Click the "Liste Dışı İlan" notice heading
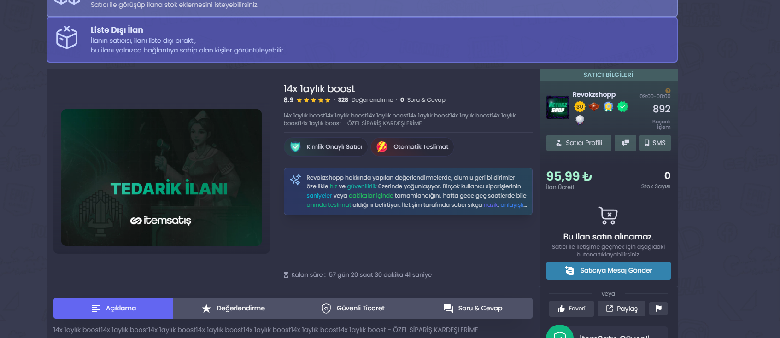Screen dimensions: 780x338 click(x=117, y=30)
